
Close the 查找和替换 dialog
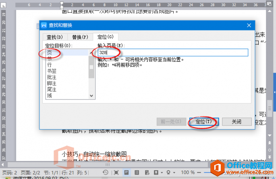pyautogui.click(x=249, y=25)
